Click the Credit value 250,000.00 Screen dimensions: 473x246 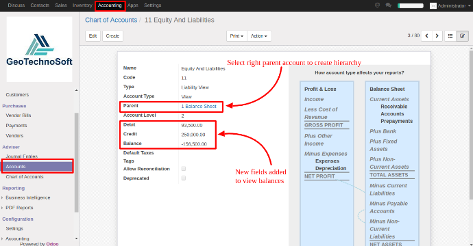point(193,135)
